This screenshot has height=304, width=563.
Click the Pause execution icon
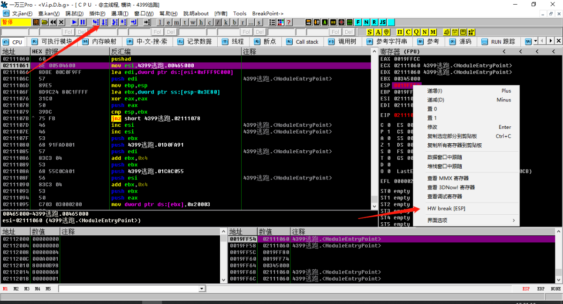point(83,22)
